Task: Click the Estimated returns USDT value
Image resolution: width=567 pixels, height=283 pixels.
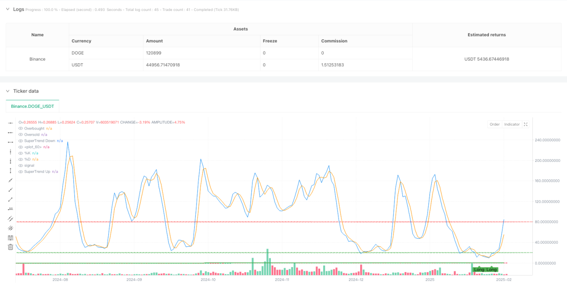Action: (487, 59)
